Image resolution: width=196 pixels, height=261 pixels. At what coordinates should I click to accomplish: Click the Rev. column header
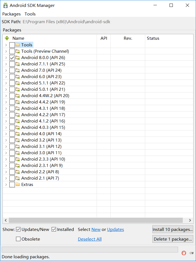[x=128, y=38]
